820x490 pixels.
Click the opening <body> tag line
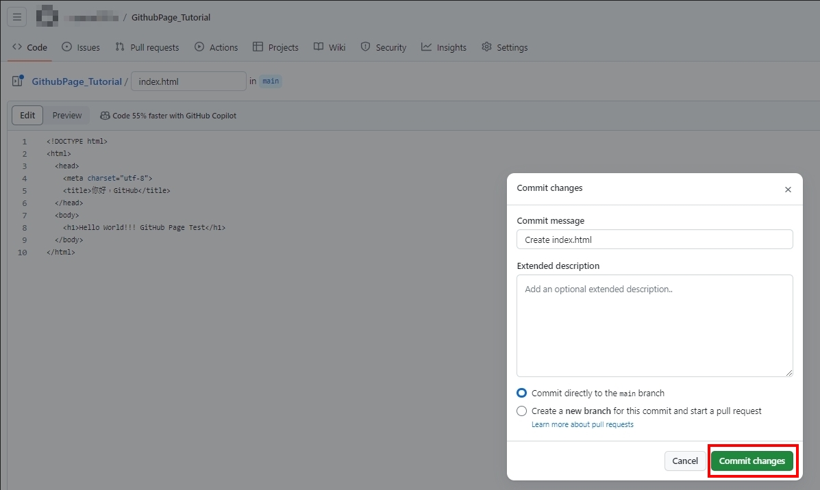[x=67, y=215]
